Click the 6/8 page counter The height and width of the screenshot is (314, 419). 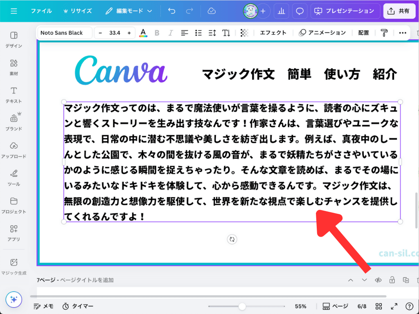(362, 306)
